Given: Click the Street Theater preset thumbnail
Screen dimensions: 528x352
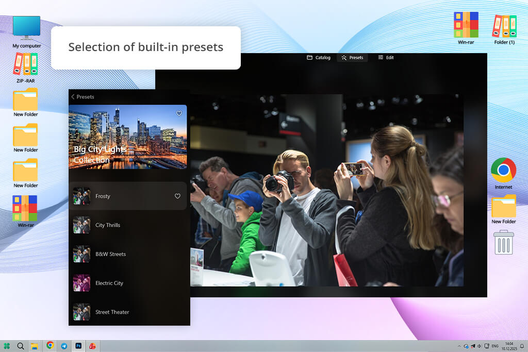Looking at the screenshot, I should coord(81,312).
